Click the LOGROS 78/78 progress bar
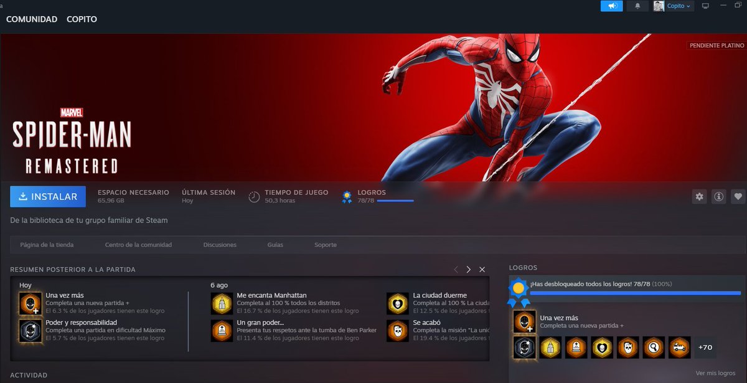This screenshot has width=747, height=383. pos(395,201)
